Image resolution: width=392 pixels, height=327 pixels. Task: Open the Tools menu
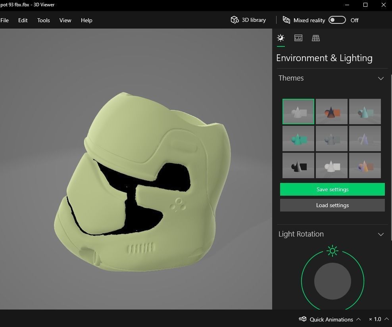coord(44,20)
